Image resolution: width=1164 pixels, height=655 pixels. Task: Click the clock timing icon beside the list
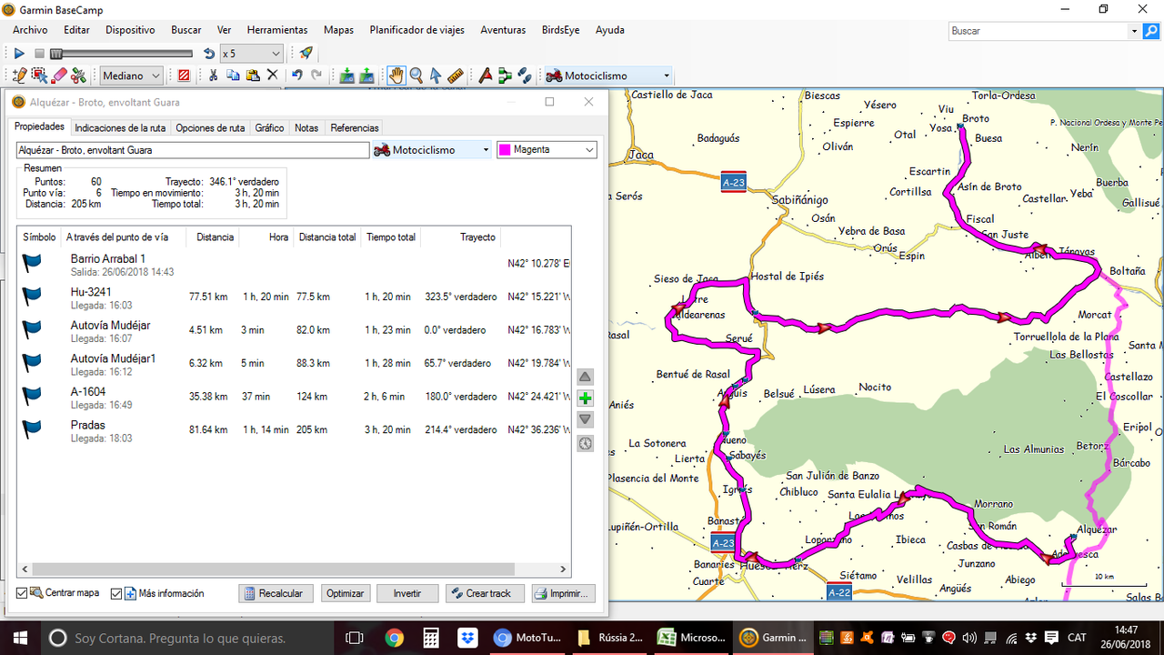pos(586,444)
